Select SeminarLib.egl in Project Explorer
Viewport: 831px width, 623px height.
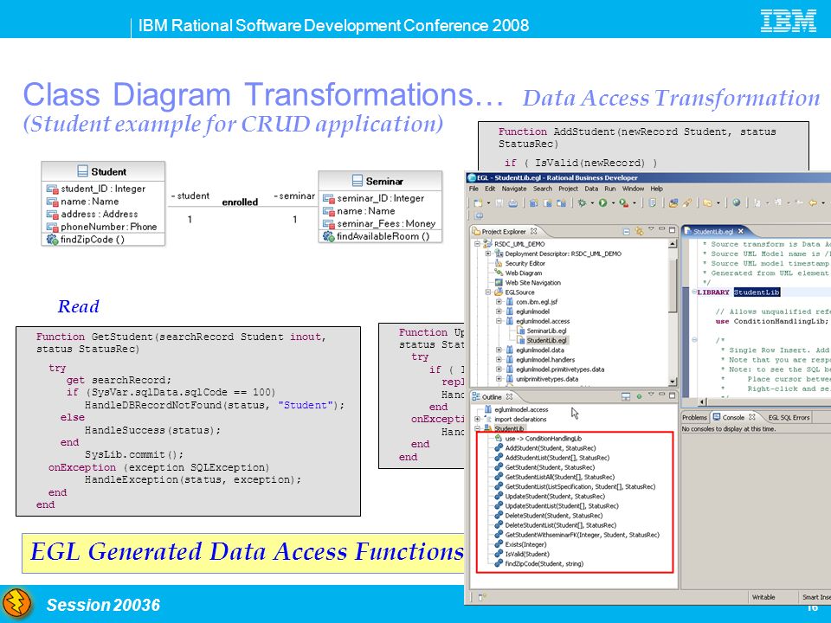point(546,331)
